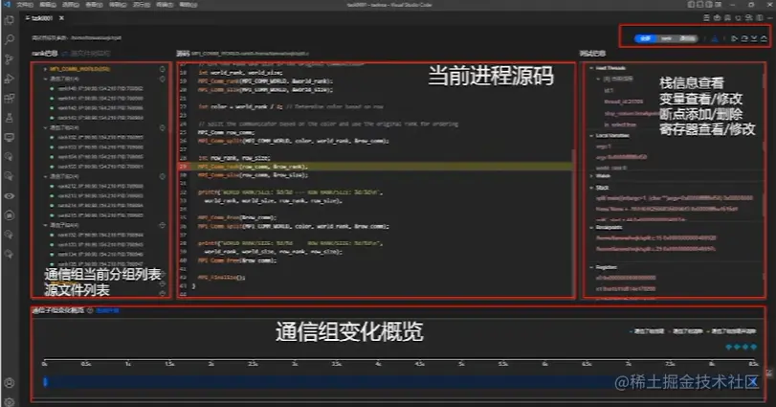Image resolution: width=776 pixels, height=407 pixels.
Task: Open the 编辑 menu
Action: click(48, 5)
